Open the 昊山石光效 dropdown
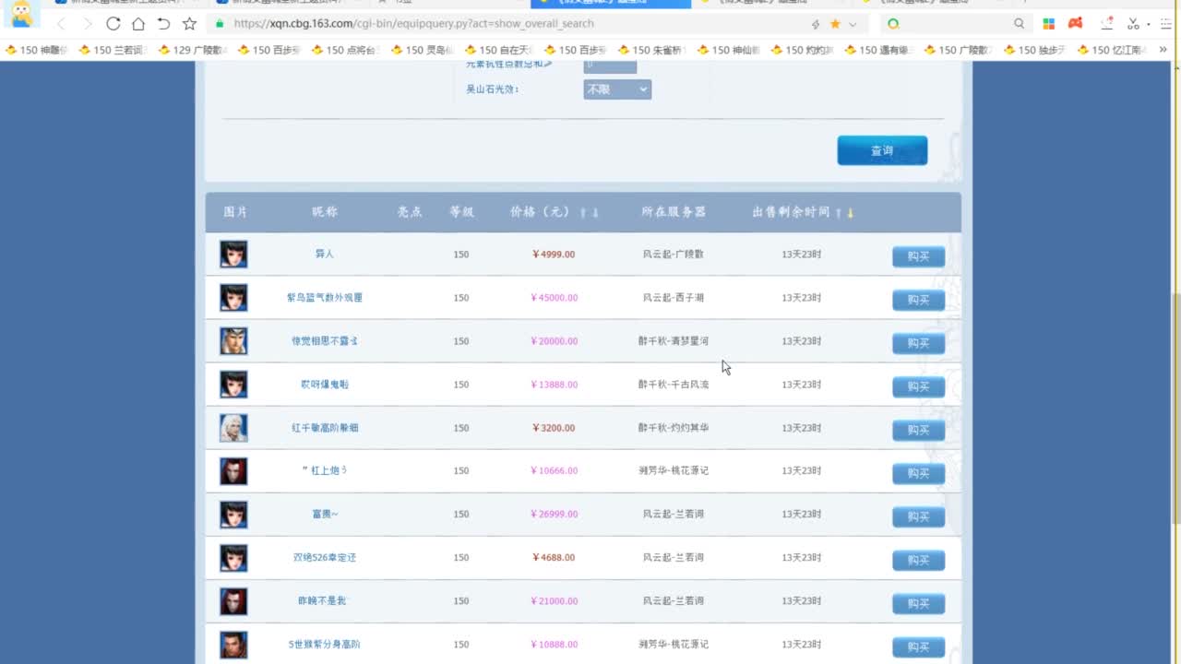Screen dimensions: 1181x664 click(x=617, y=89)
